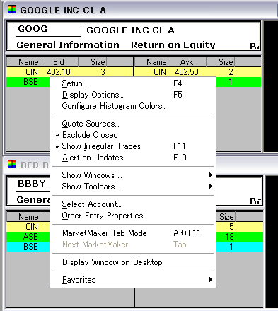The image size is (278, 311).
Task: Click the BED B window title icon
Action: pos(12,164)
